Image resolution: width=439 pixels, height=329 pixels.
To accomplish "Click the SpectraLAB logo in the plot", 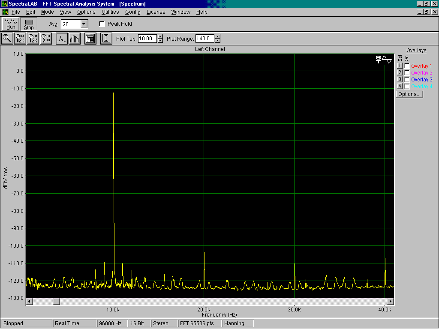I will (384, 60).
